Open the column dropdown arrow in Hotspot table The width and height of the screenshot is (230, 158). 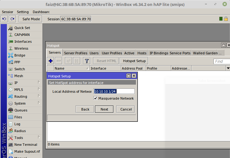228,68
